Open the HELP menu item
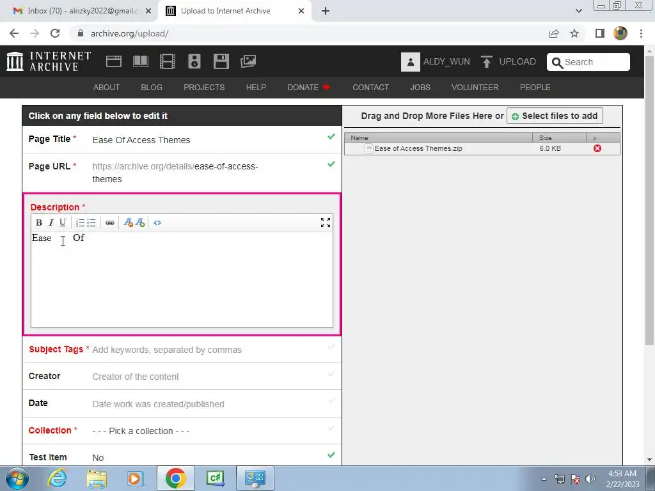The image size is (655, 491). pos(256,87)
